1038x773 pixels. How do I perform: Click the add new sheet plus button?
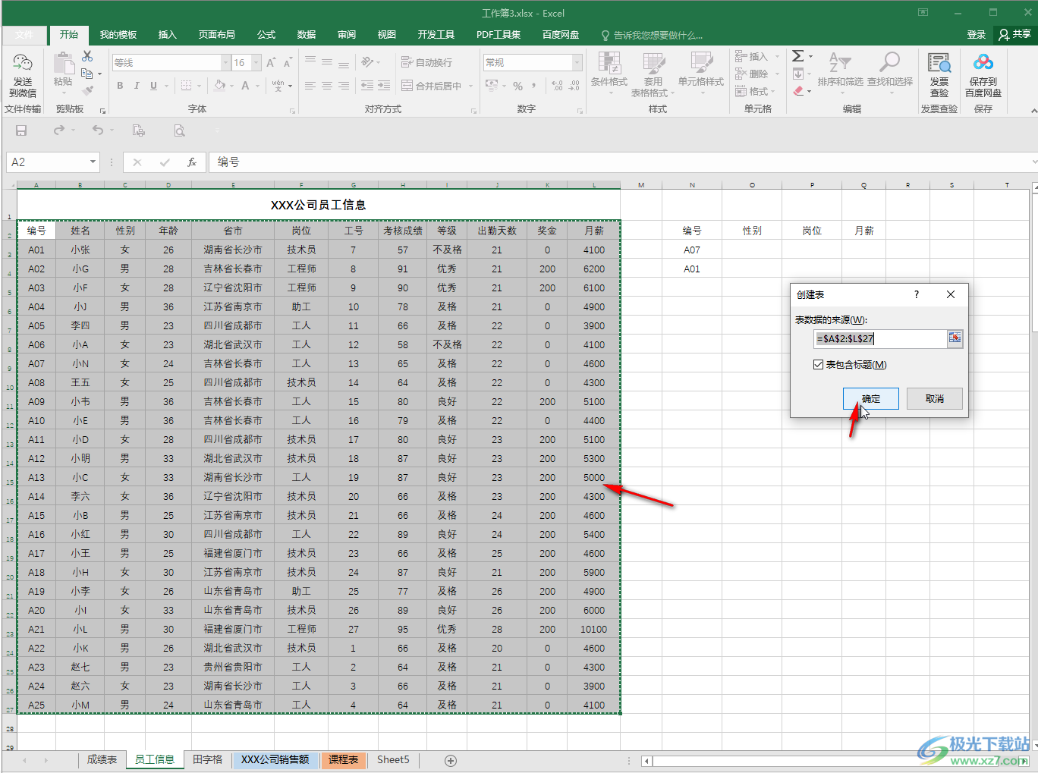click(451, 760)
